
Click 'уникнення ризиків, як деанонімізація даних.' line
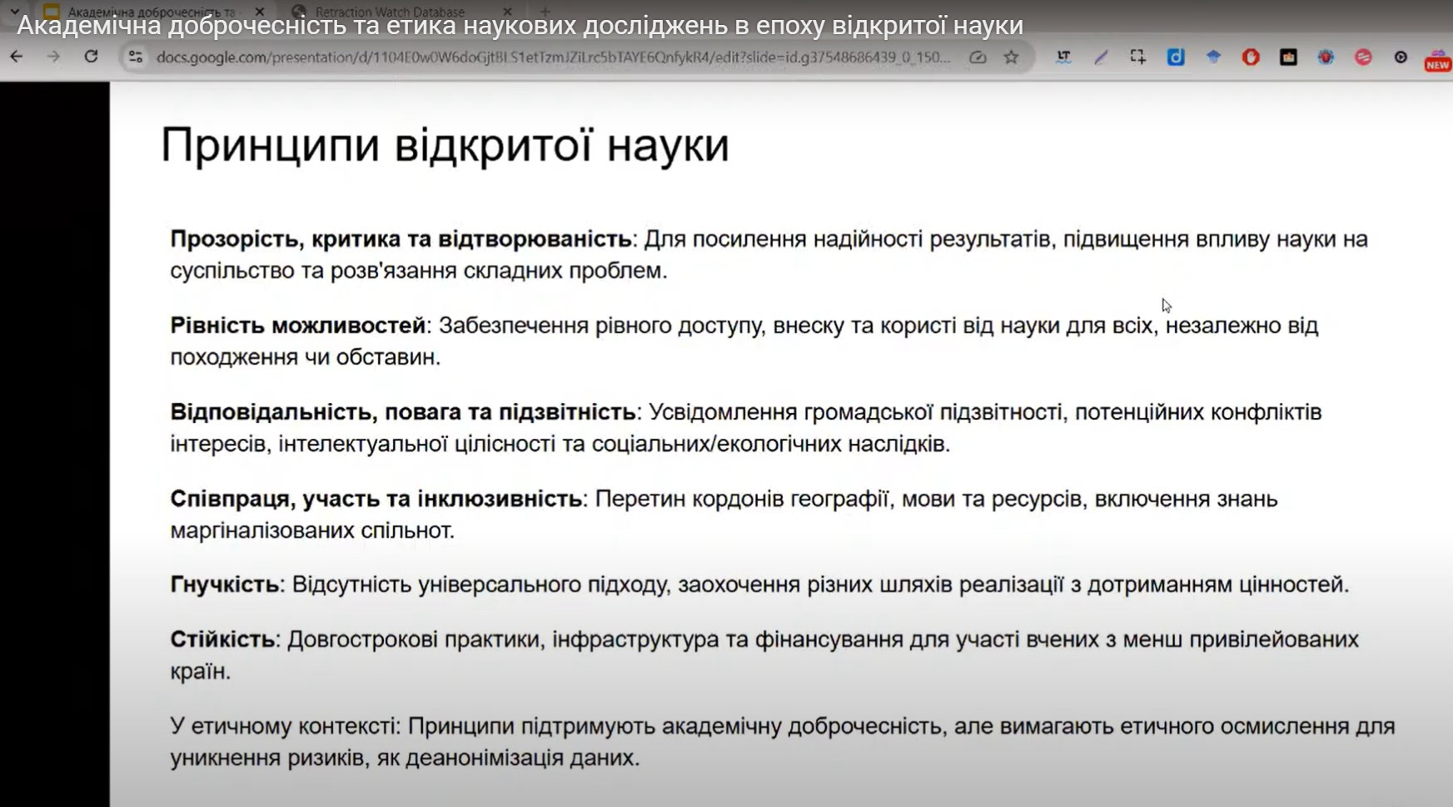point(405,758)
